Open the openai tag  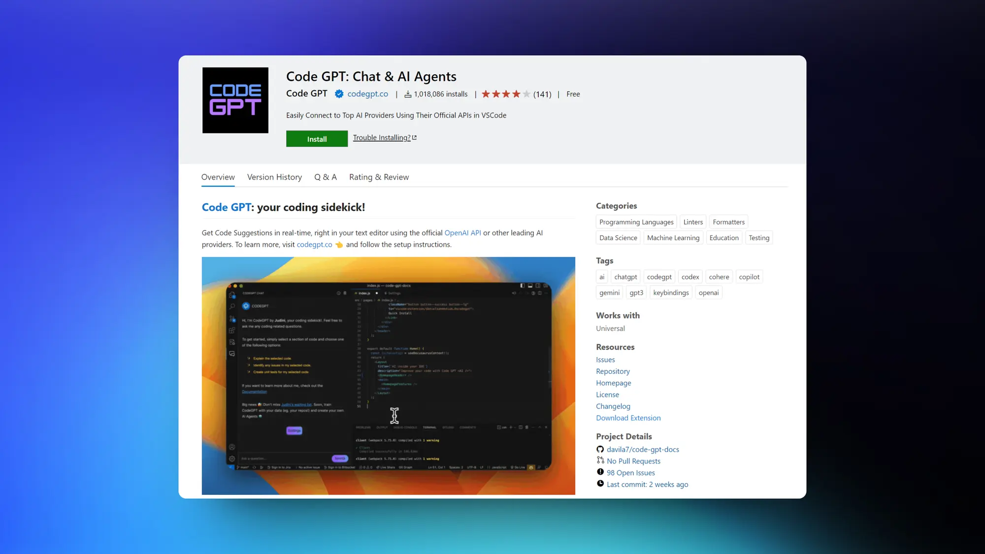click(709, 293)
